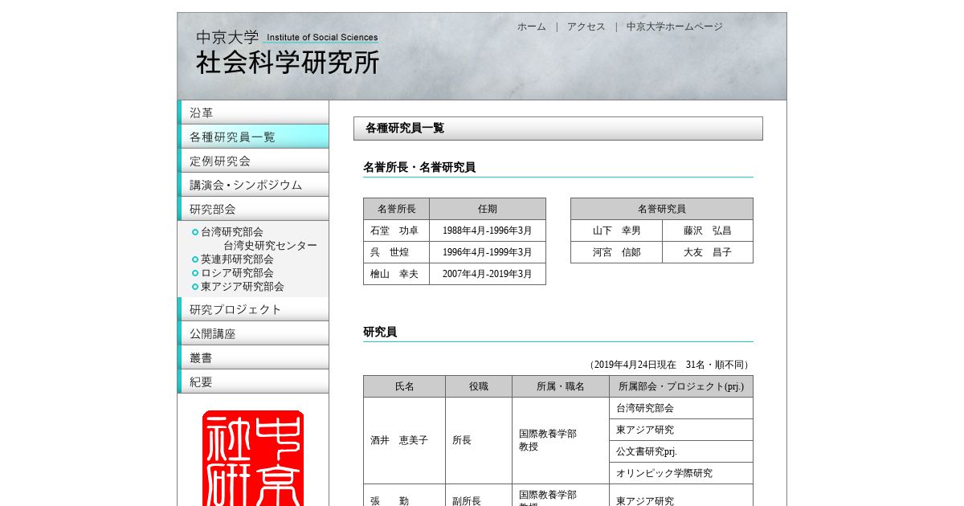Viewport: 964px width, 506px height.
Task: Click the 山下 幸男 cell
Action: (617, 231)
